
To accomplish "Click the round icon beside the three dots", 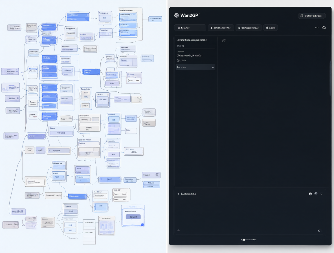I will [x=324, y=28].
